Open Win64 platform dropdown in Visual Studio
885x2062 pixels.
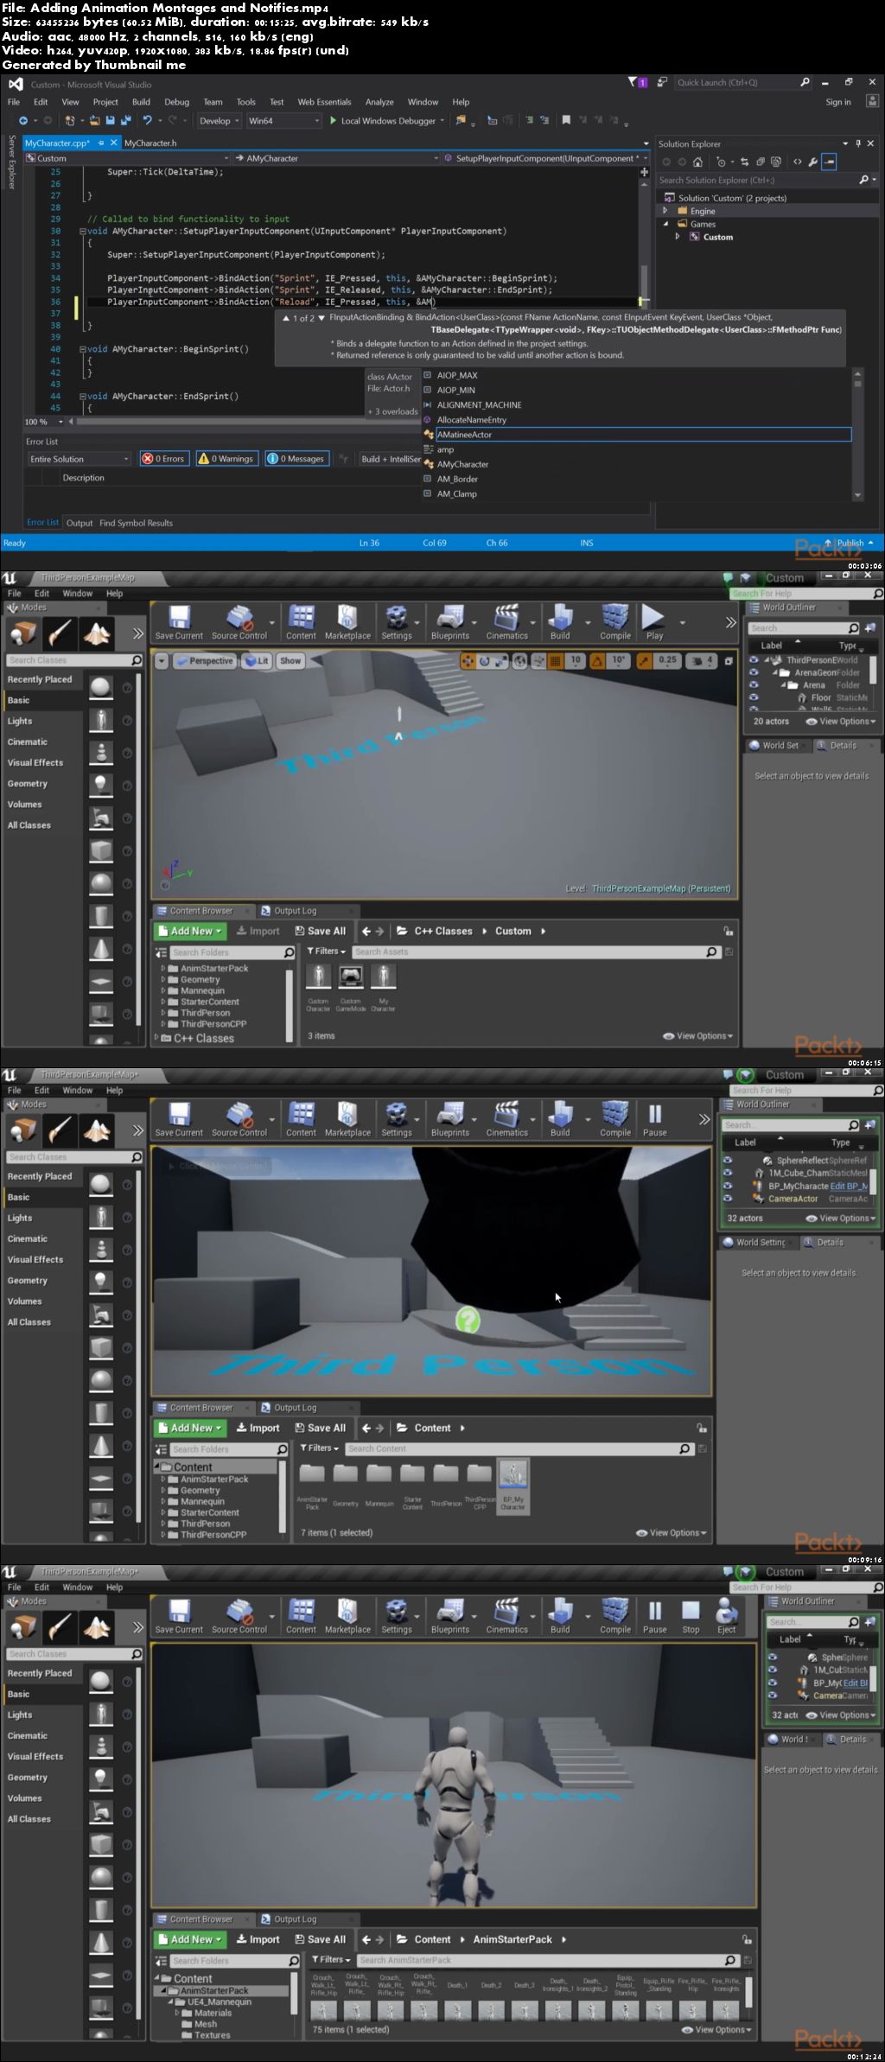click(x=283, y=121)
